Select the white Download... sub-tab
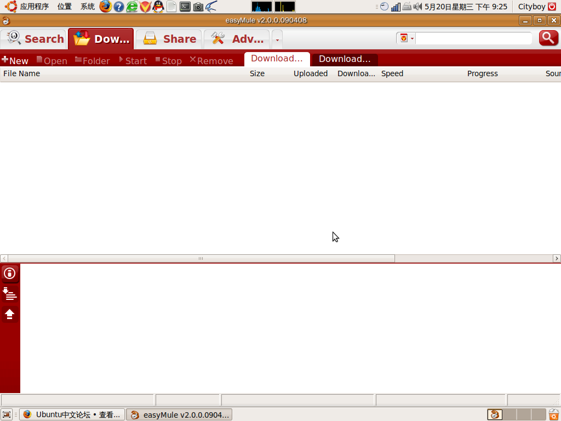 tap(277, 59)
